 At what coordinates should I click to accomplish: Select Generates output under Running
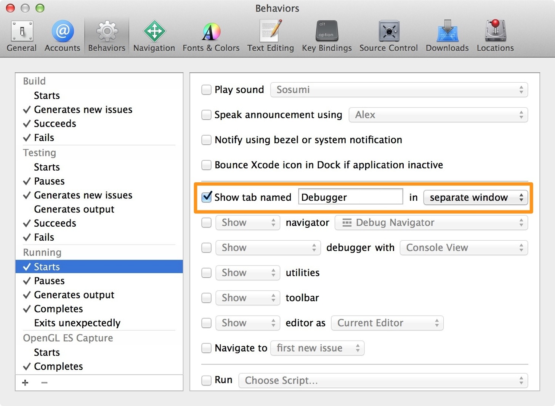coord(99,295)
